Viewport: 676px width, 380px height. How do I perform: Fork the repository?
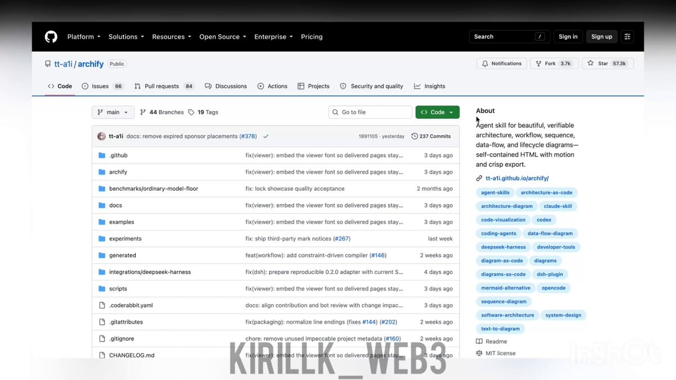click(553, 64)
